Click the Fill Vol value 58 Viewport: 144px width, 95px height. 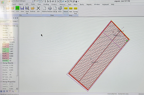click(x=10, y=75)
